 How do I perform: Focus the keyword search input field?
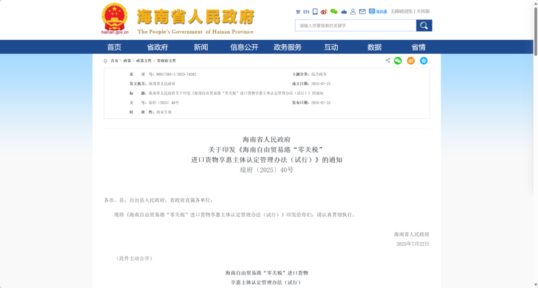[356, 25]
